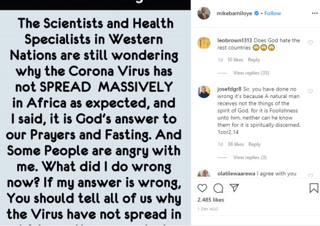Screen dimensions: 320x226
Task: Expand View replies (33)
Action: (252, 72)
